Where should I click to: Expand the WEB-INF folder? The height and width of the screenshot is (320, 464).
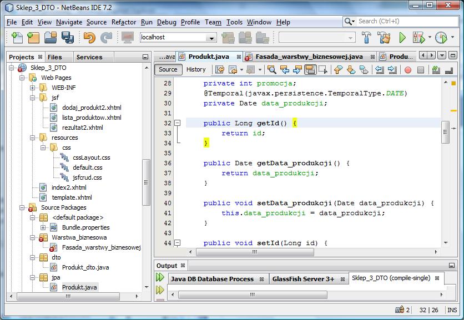pos(32,88)
